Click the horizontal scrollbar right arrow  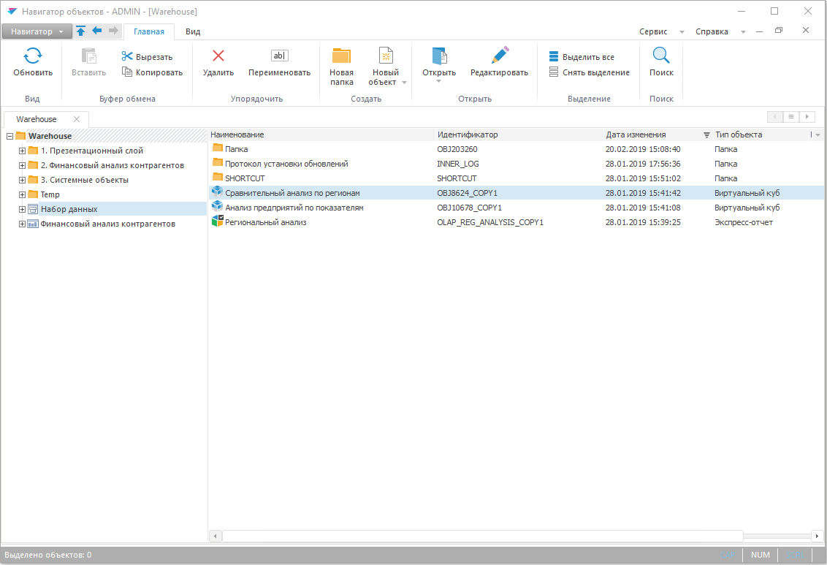(x=815, y=536)
